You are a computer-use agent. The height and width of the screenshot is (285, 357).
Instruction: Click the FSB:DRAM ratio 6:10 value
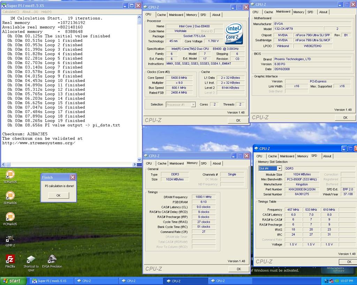[x=203, y=202]
